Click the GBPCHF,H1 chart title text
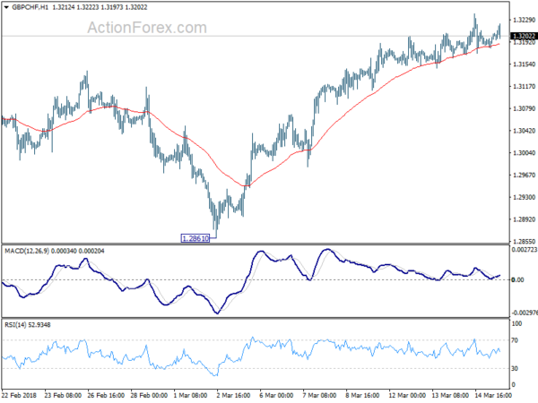The height and width of the screenshot is (403, 538). click(x=30, y=7)
